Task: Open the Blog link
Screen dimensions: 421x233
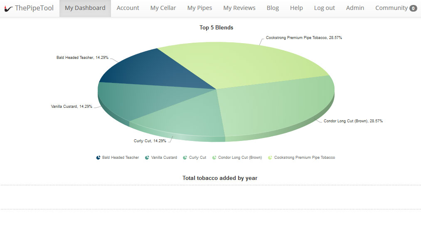Action: (273, 8)
